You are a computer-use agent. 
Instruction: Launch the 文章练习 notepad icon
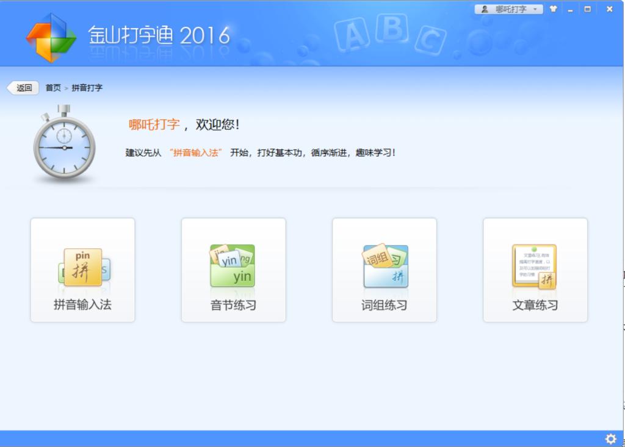534,266
